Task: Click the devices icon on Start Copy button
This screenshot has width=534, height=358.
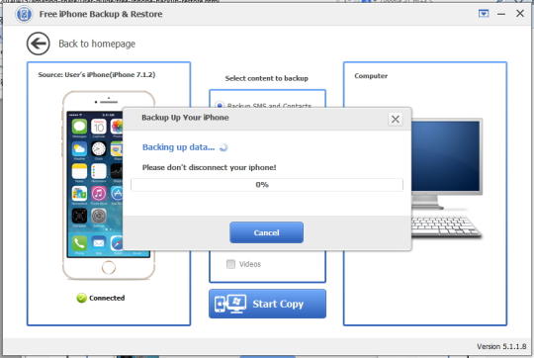Action: 230,304
